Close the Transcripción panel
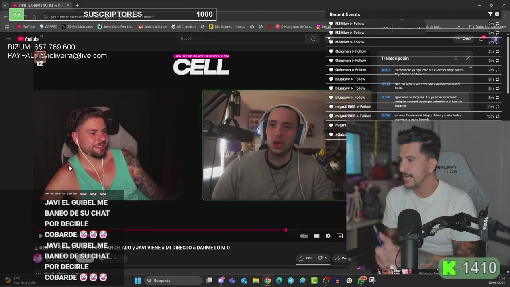 pos(467,58)
